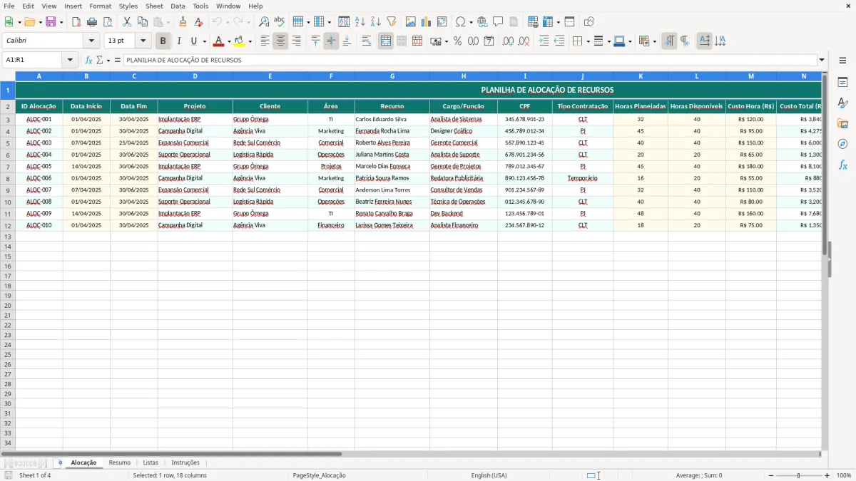
Task: Toggle Merge and Center Cells
Action: point(386,41)
